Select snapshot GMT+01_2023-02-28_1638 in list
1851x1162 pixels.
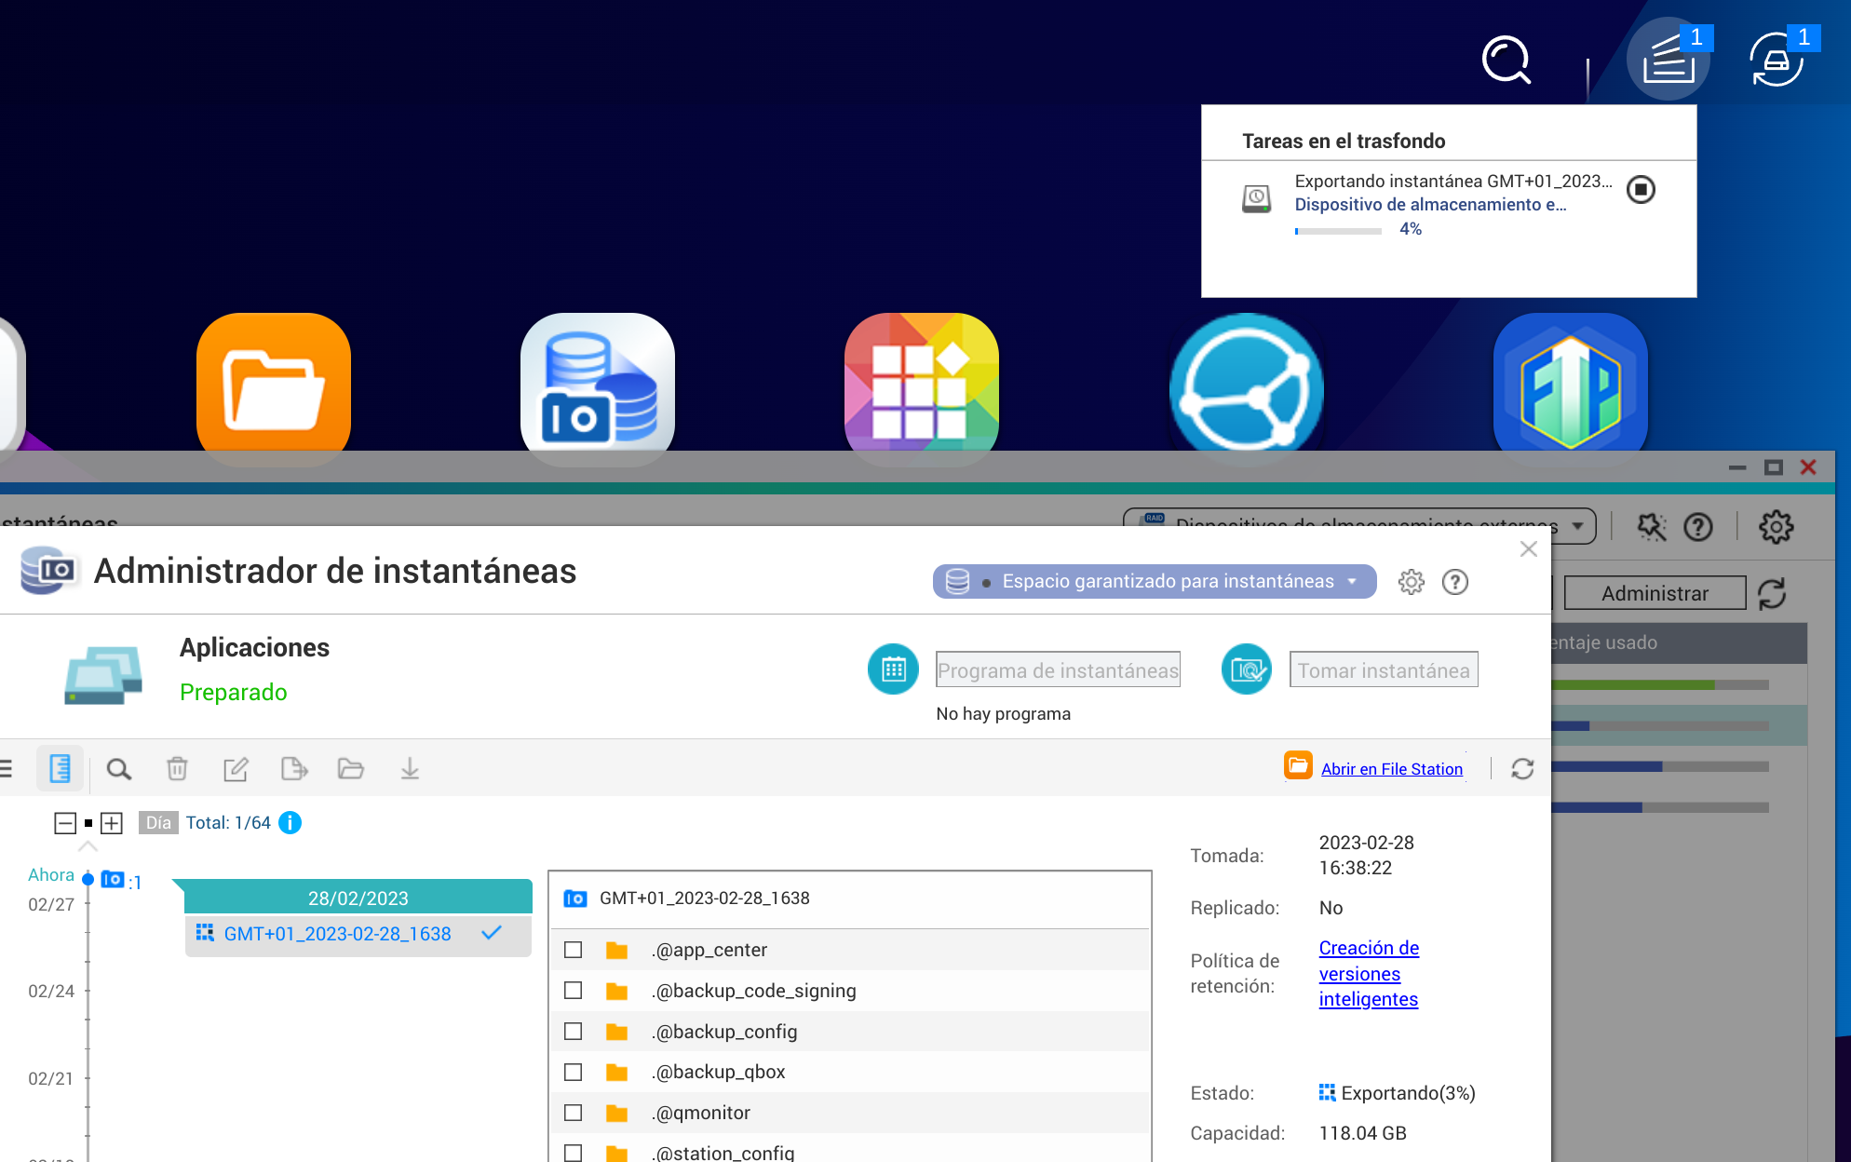click(337, 934)
